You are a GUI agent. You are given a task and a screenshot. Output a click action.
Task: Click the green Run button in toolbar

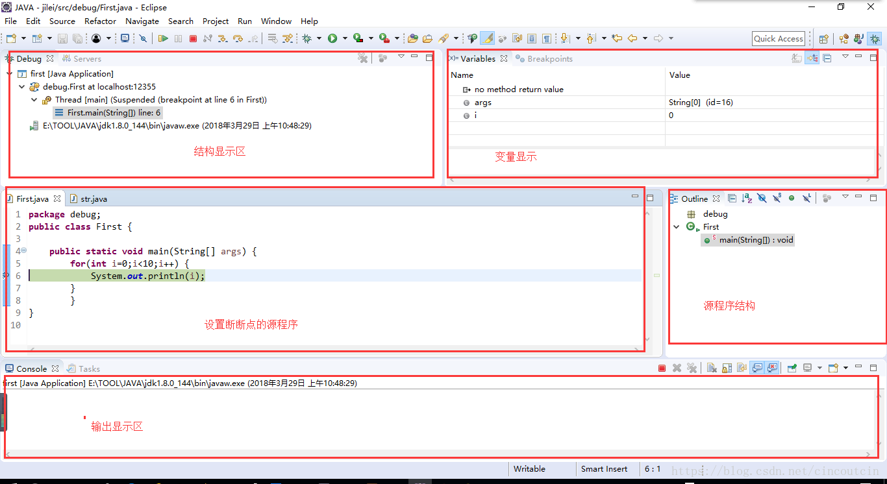pyautogui.click(x=332, y=39)
